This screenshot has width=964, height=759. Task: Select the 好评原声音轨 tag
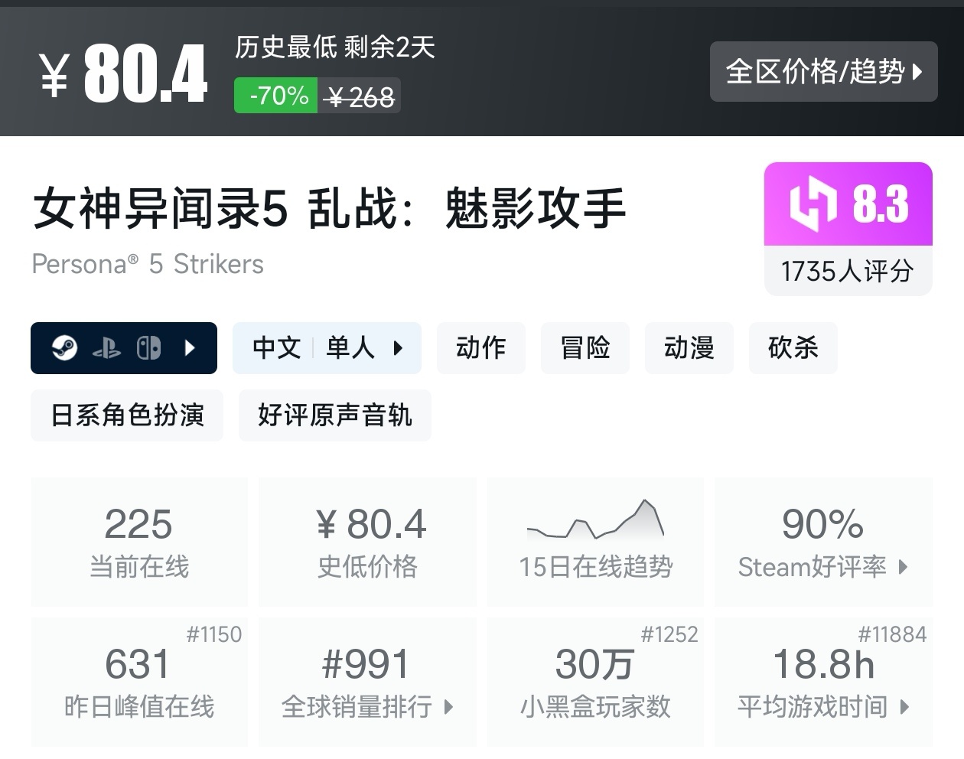pyautogui.click(x=335, y=415)
